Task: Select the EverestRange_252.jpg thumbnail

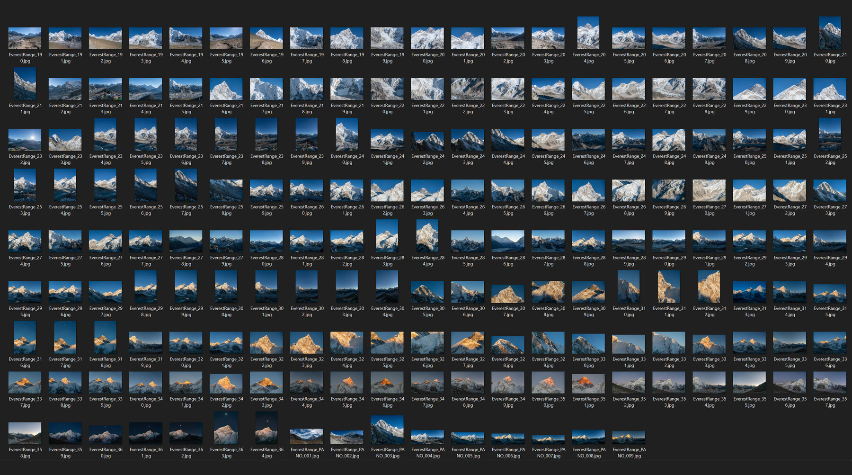Action: point(830,134)
